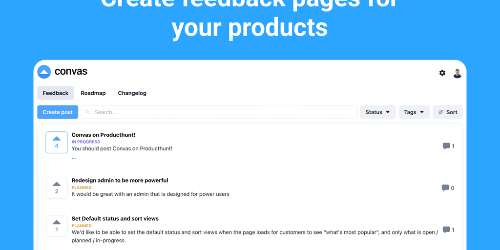Open the "Redesign admin to be more powerful" post
The width and height of the screenshot is (500, 250).
(120, 181)
